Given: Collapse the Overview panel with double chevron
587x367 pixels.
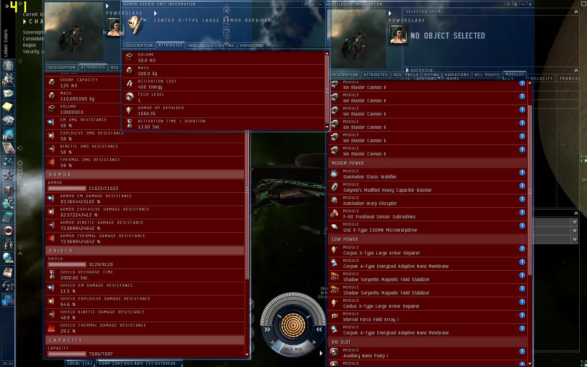Looking at the screenshot, I should [576, 70].
